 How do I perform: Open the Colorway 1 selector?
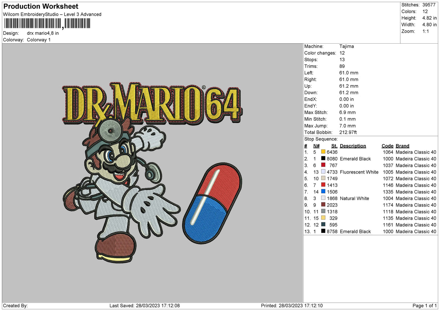click(x=38, y=40)
